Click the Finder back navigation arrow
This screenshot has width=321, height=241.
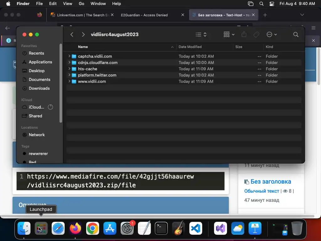(72, 35)
